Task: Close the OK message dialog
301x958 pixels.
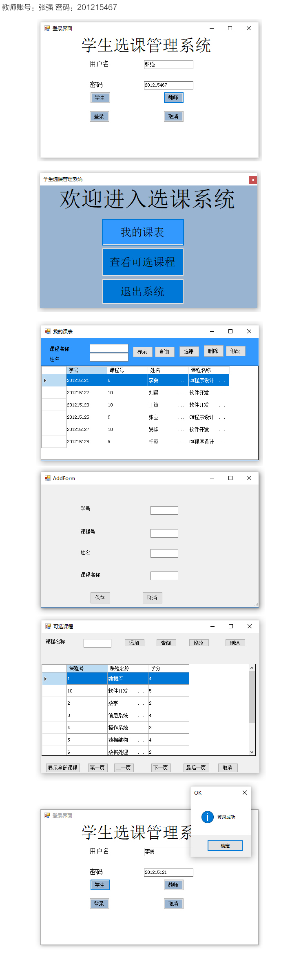Action: tap(245, 793)
